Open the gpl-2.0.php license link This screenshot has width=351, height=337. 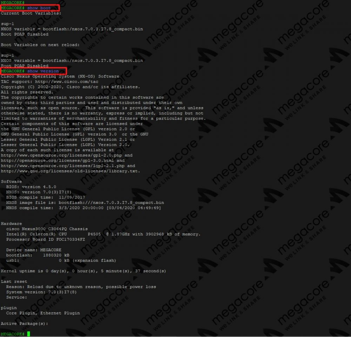(62, 155)
